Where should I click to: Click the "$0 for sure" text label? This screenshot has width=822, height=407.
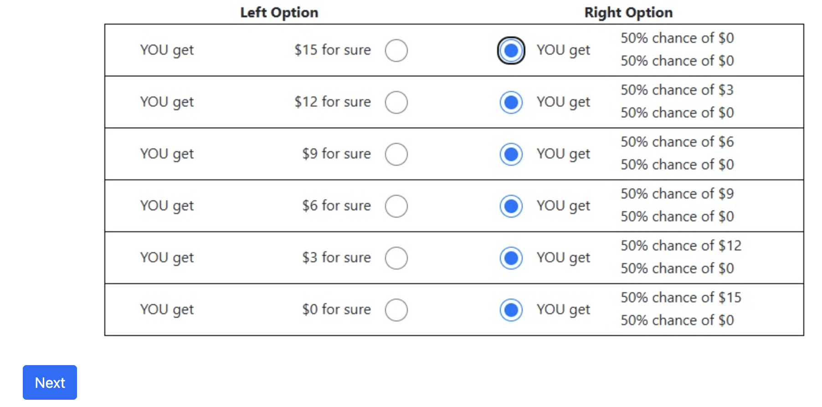point(336,309)
